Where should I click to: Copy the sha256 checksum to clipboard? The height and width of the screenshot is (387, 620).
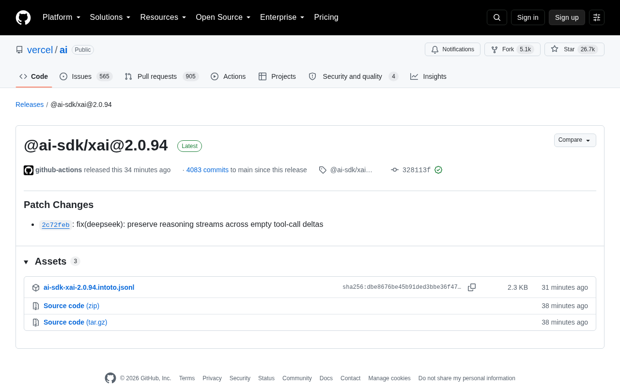(x=472, y=287)
